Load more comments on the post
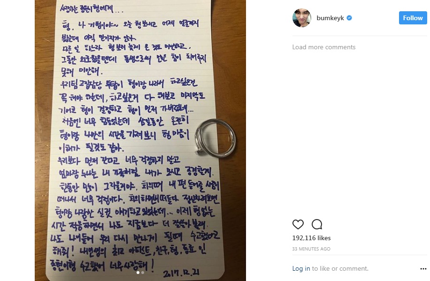The image size is (430, 281). 324,47
